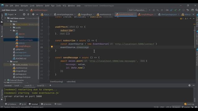Switch to LongPulling.jsx editor tab
The height and width of the screenshot is (111, 198).
pos(147,14)
